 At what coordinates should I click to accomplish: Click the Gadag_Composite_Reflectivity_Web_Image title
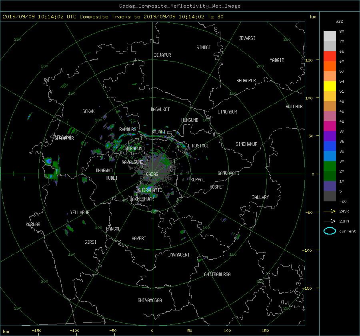pyautogui.click(x=180, y=6)
